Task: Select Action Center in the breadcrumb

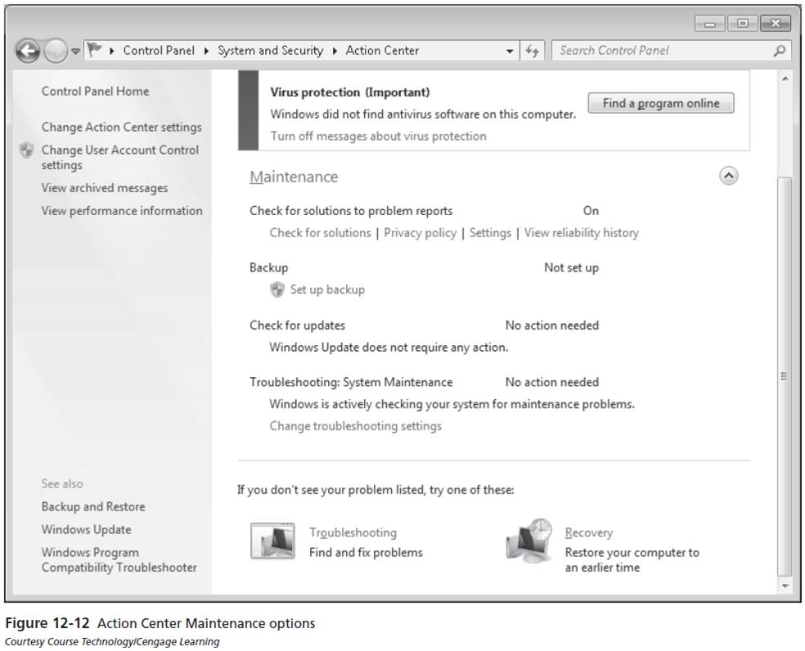Action: (383, 51)
